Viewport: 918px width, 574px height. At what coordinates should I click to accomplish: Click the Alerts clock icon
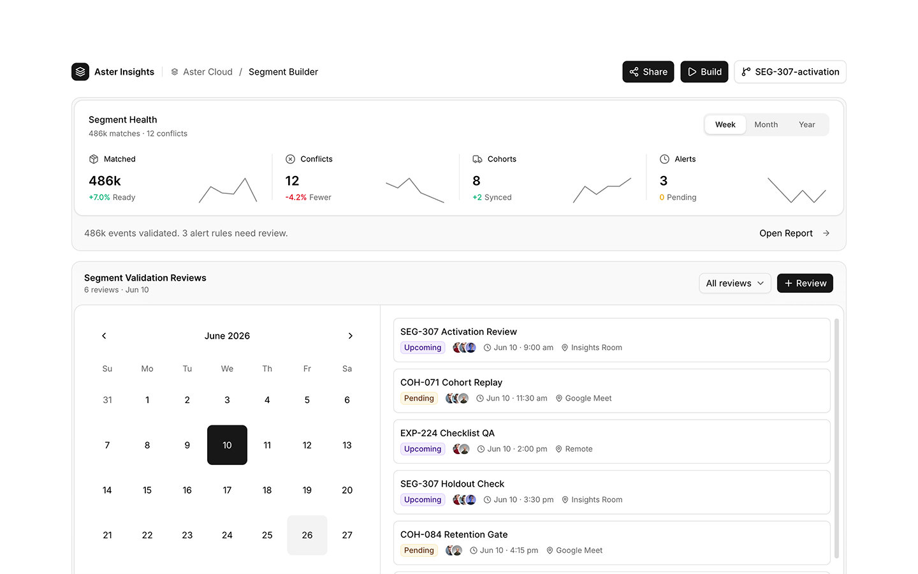pyautogui.click(x=664, y=159)
